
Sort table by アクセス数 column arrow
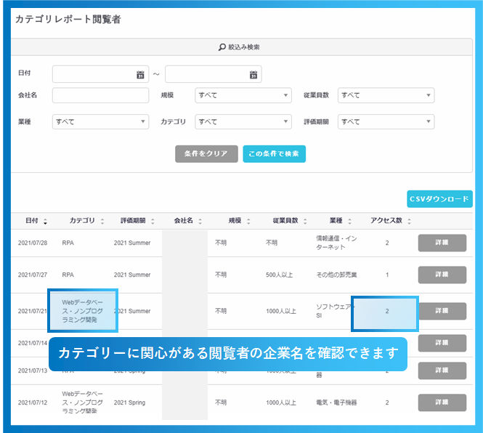click(407, 221)
